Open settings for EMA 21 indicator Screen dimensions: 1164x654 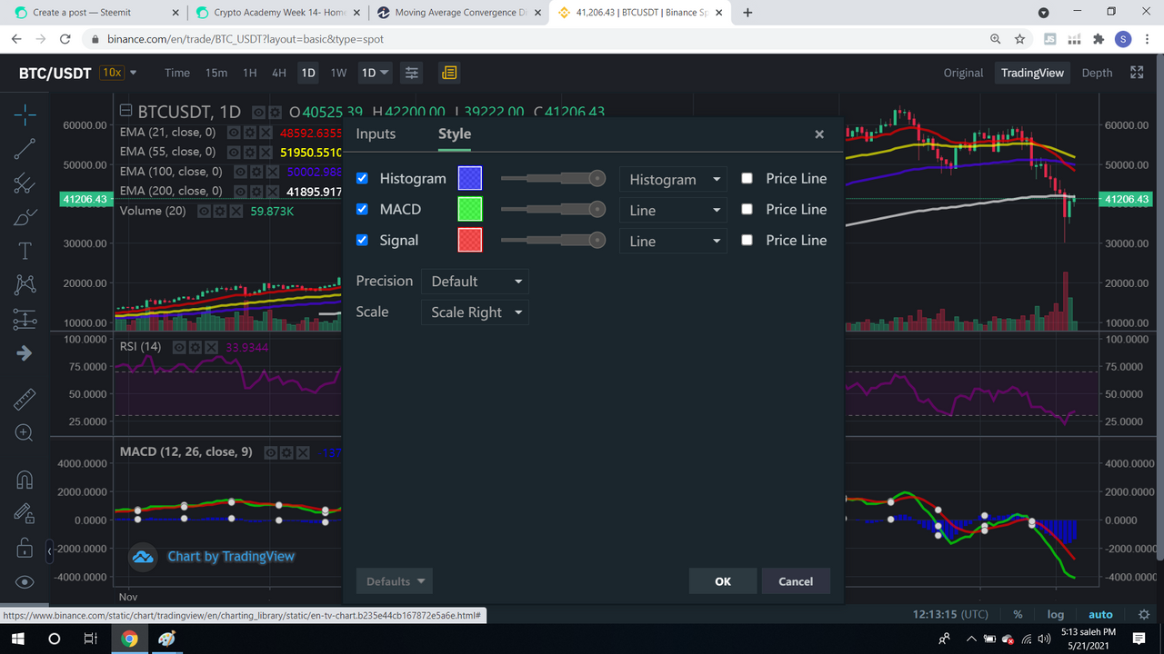(249, 133)
